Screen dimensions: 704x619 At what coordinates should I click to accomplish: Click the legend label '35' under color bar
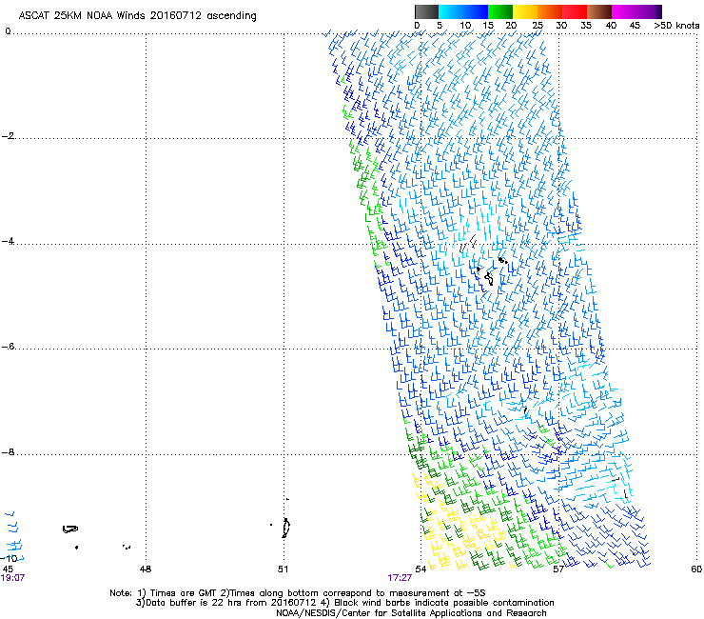tap(586, 26)
